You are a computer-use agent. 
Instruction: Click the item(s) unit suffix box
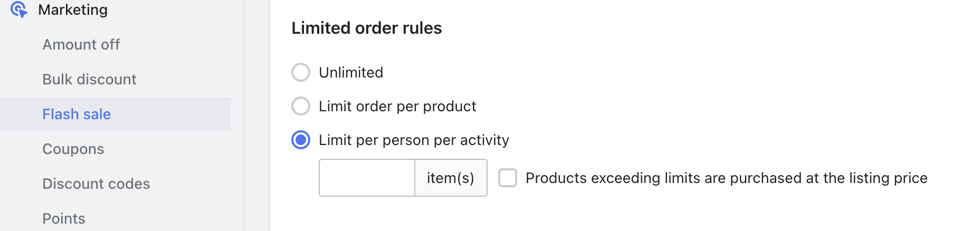[x=451, y=178]
